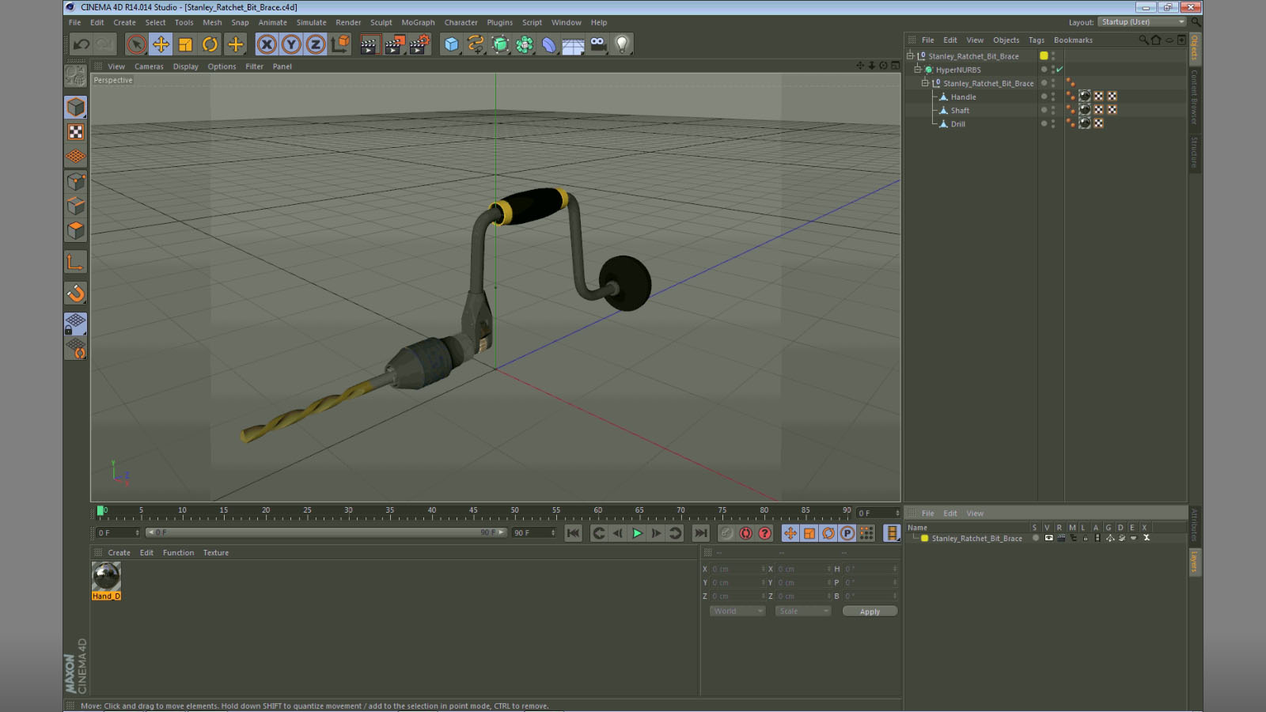The height and width of the screenshot is (712, 1266).
Task: Open the File menu
Action: tap(74, 22)
